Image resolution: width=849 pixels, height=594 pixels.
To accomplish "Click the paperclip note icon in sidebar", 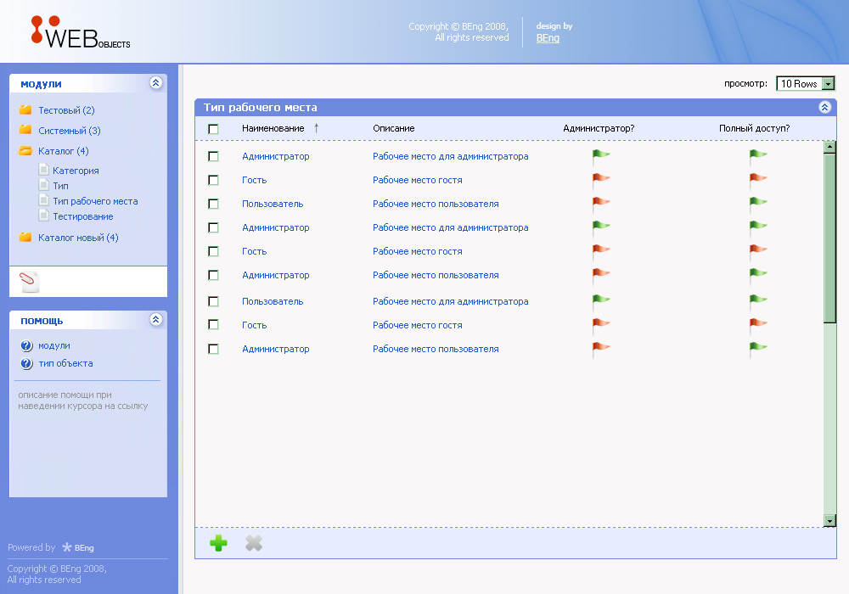I will pyautogui.click(x=30, y=283).
